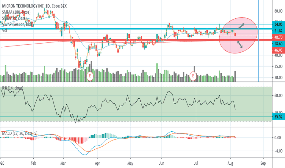Click the 54.06 price label
285x168 pixels.
[x=279, y=24]
